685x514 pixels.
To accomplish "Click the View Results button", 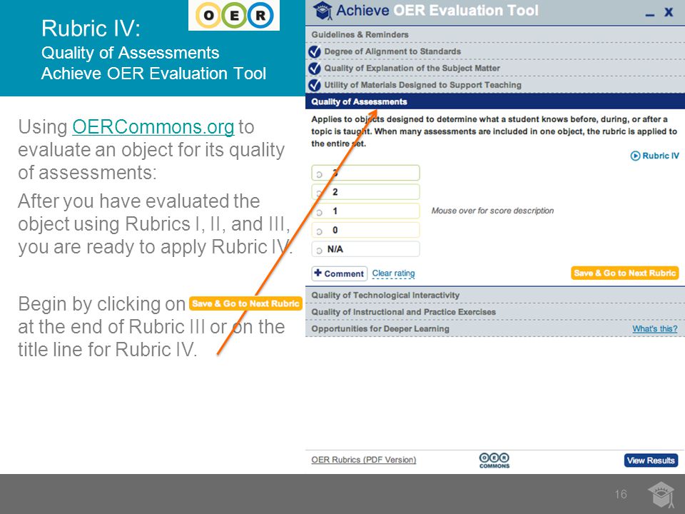I will [x=651, y=460].
